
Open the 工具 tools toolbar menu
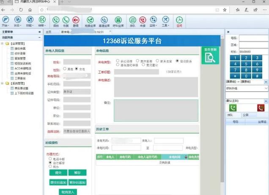click(165, 21)
